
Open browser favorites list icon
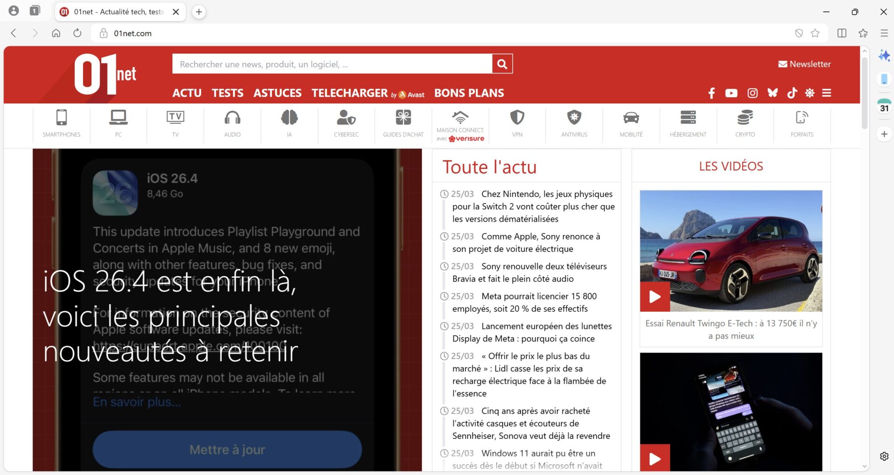(x=863, y=33)
